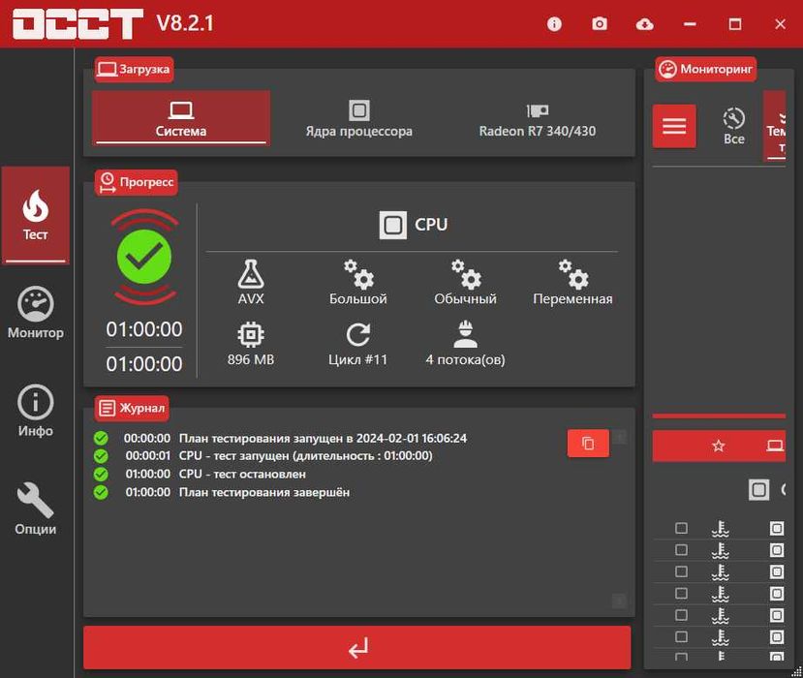The height and width of the screenshot is (678, 803).
Task: Click the Обычный mode gears icon
Action: 466,274
